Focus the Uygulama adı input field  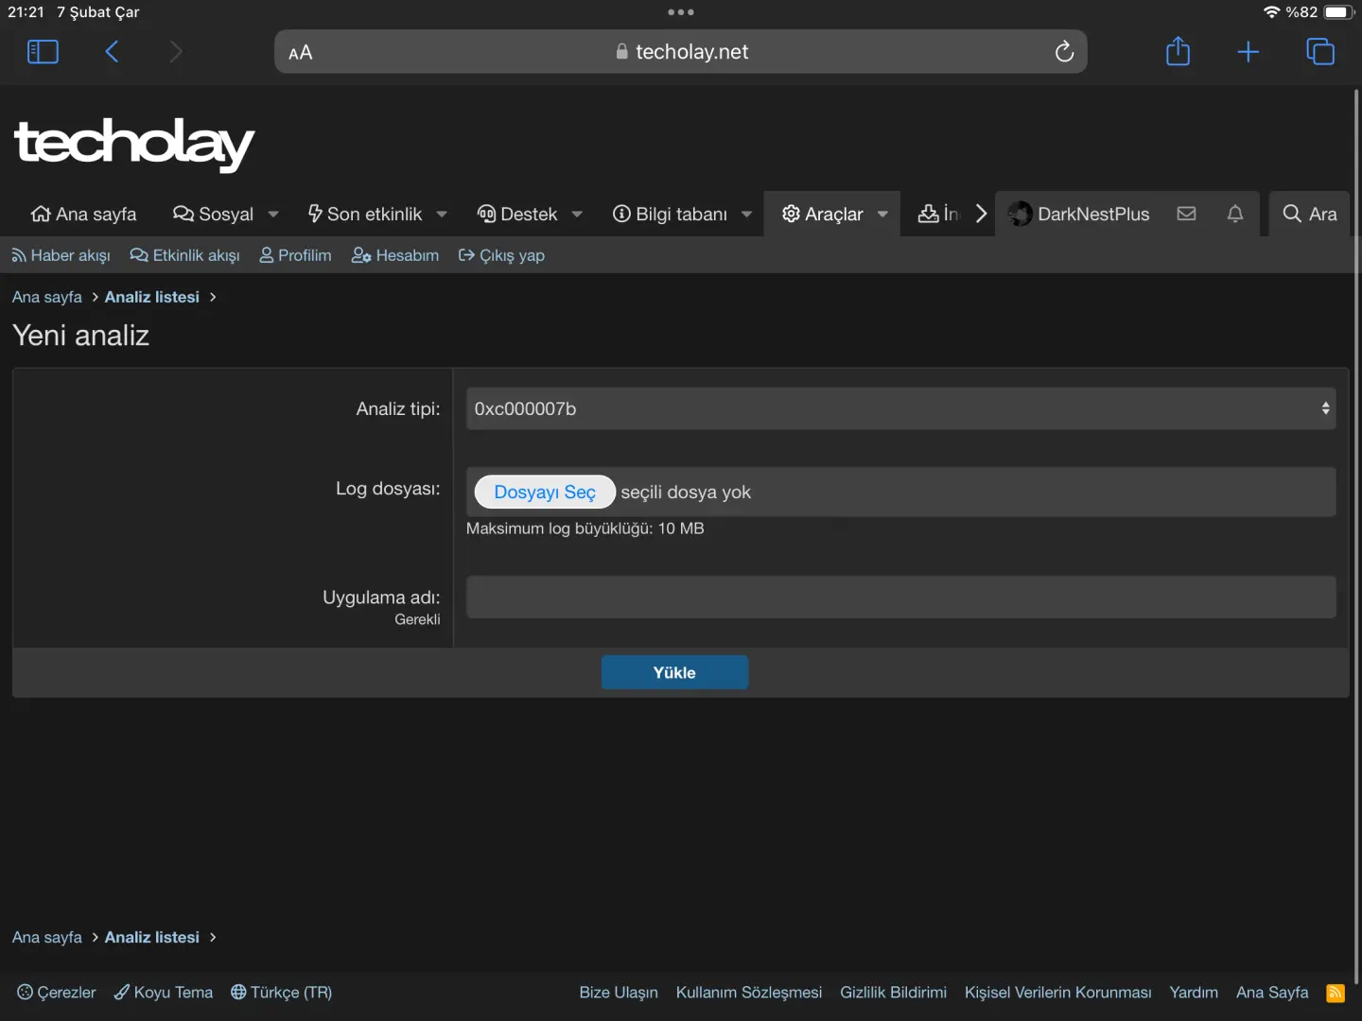900,597
